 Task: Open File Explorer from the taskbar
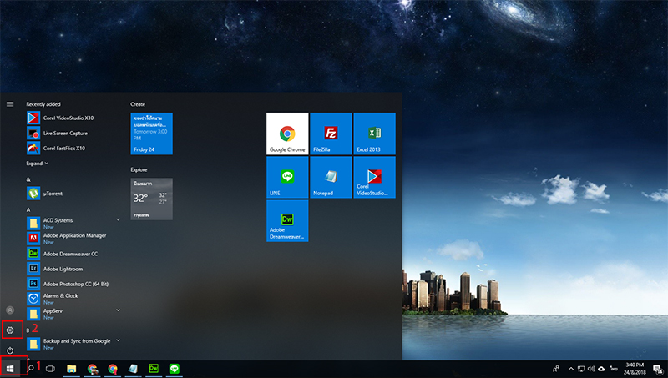(71, 369)
